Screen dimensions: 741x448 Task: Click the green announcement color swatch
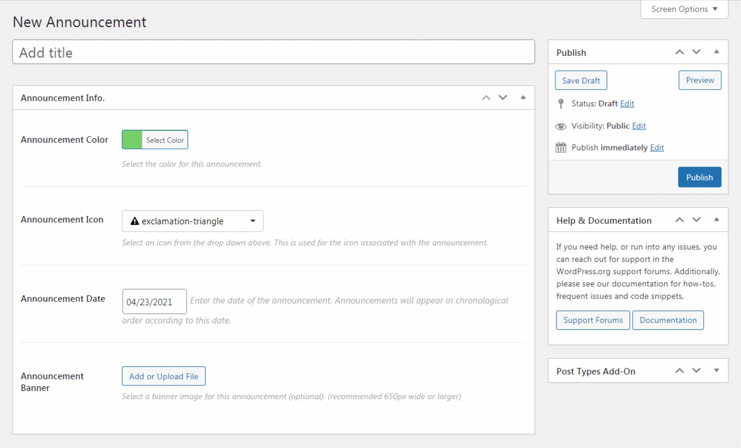click(132, 139)
